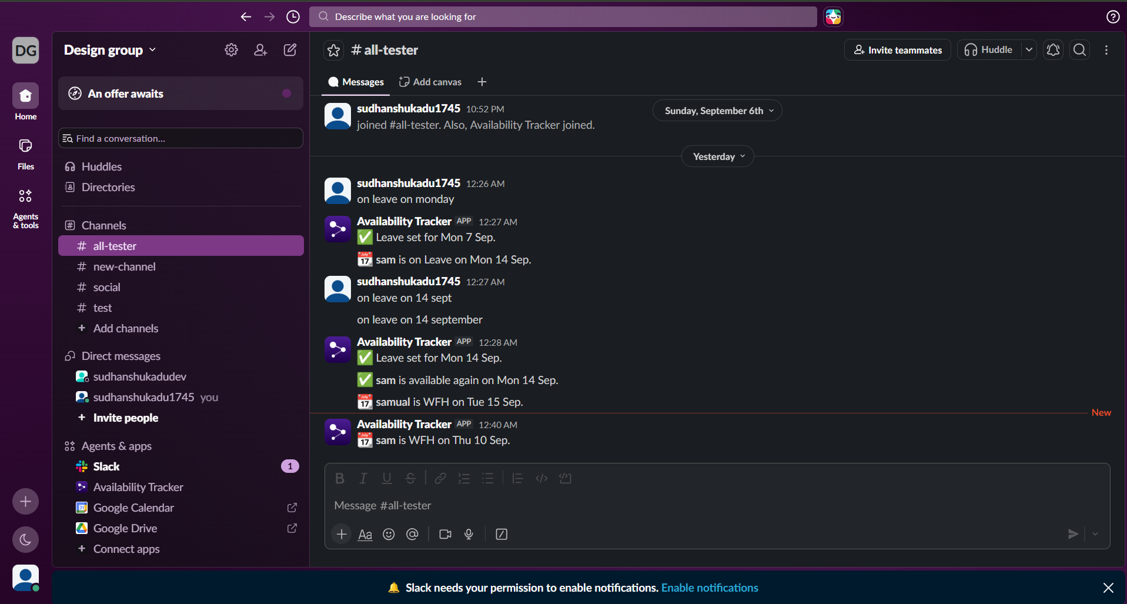1127x604 pixels.
Task: Insert inline code formatting
Action: tap(541, 478)
